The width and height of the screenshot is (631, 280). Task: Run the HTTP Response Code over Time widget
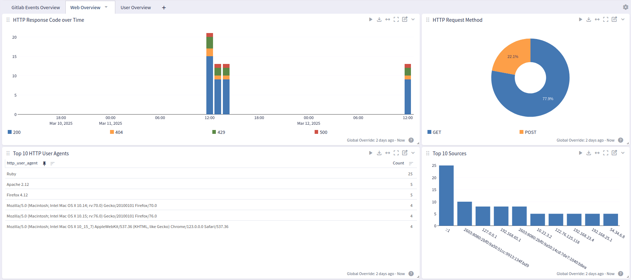pos(371,20)
